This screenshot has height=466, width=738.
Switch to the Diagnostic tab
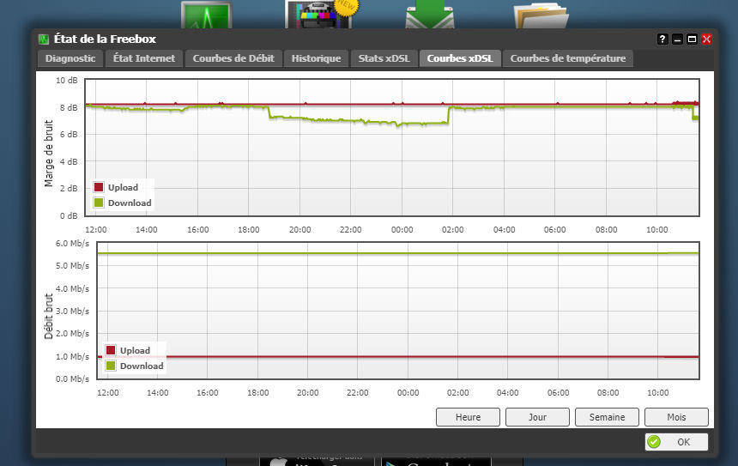click(x=70, y=59)
